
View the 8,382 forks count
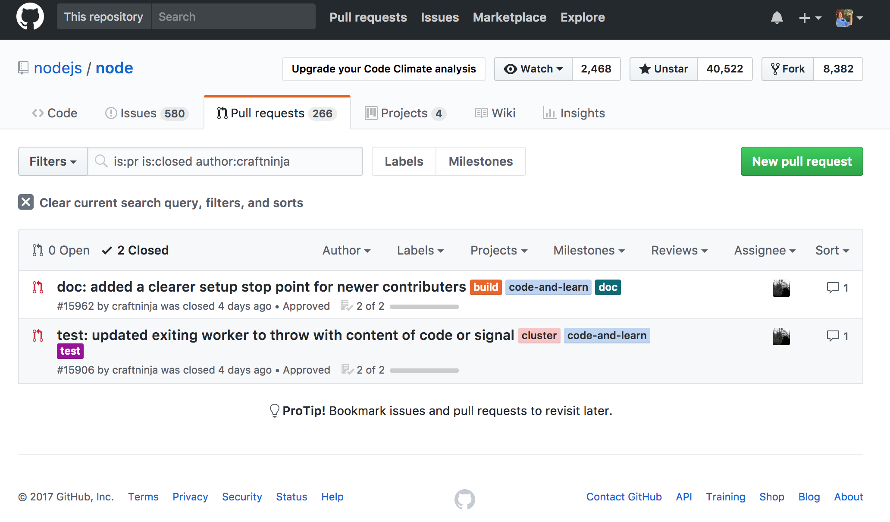click(x=838, y=69)
